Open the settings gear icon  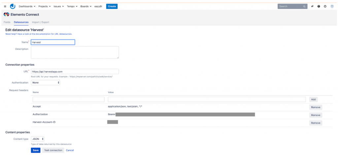point(325,7)
